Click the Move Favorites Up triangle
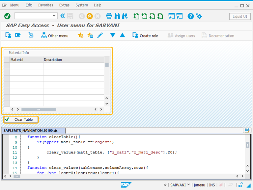Viewport: 253px width, 190px height. [122, 35]
